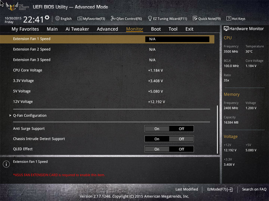269x201 pixels.
Task: Click the 30°C CPU temperature value
Action: pos(249,51)
